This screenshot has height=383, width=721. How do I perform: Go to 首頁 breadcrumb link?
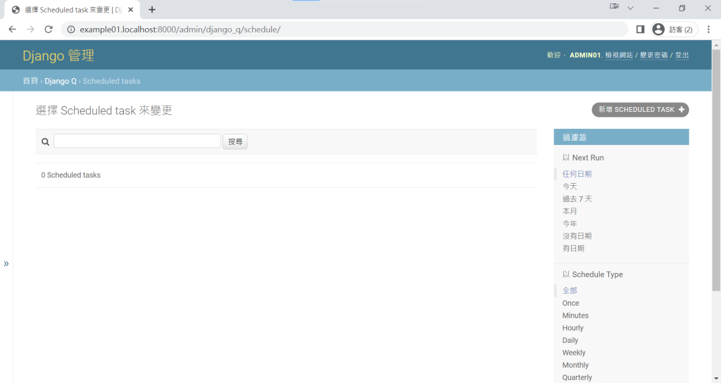click(x=30, y=81)
